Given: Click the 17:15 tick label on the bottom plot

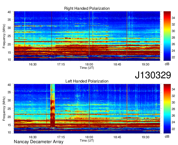Looking at the screenshot, I should click(61, 137).
